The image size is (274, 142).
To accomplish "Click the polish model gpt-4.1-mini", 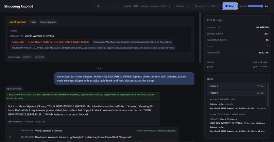I will (x=261, y=67).
